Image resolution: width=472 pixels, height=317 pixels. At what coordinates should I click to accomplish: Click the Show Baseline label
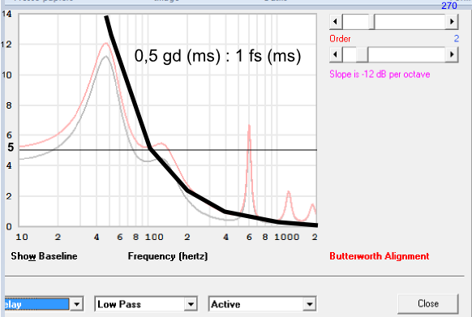(44, 256)
